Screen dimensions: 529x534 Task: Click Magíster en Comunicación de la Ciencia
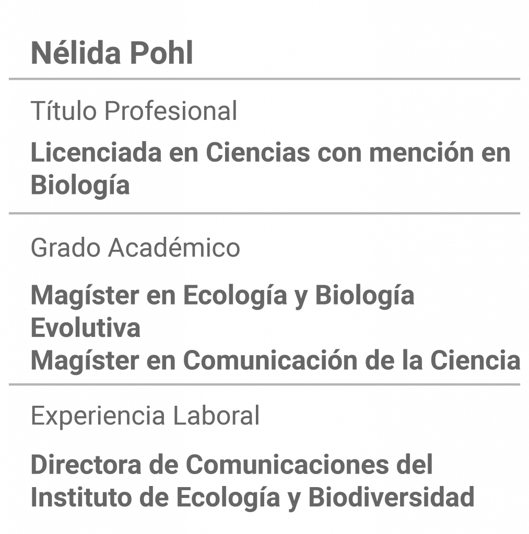(276, 360)
